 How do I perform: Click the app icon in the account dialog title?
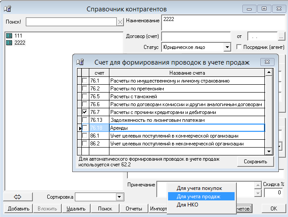[80, 62]
